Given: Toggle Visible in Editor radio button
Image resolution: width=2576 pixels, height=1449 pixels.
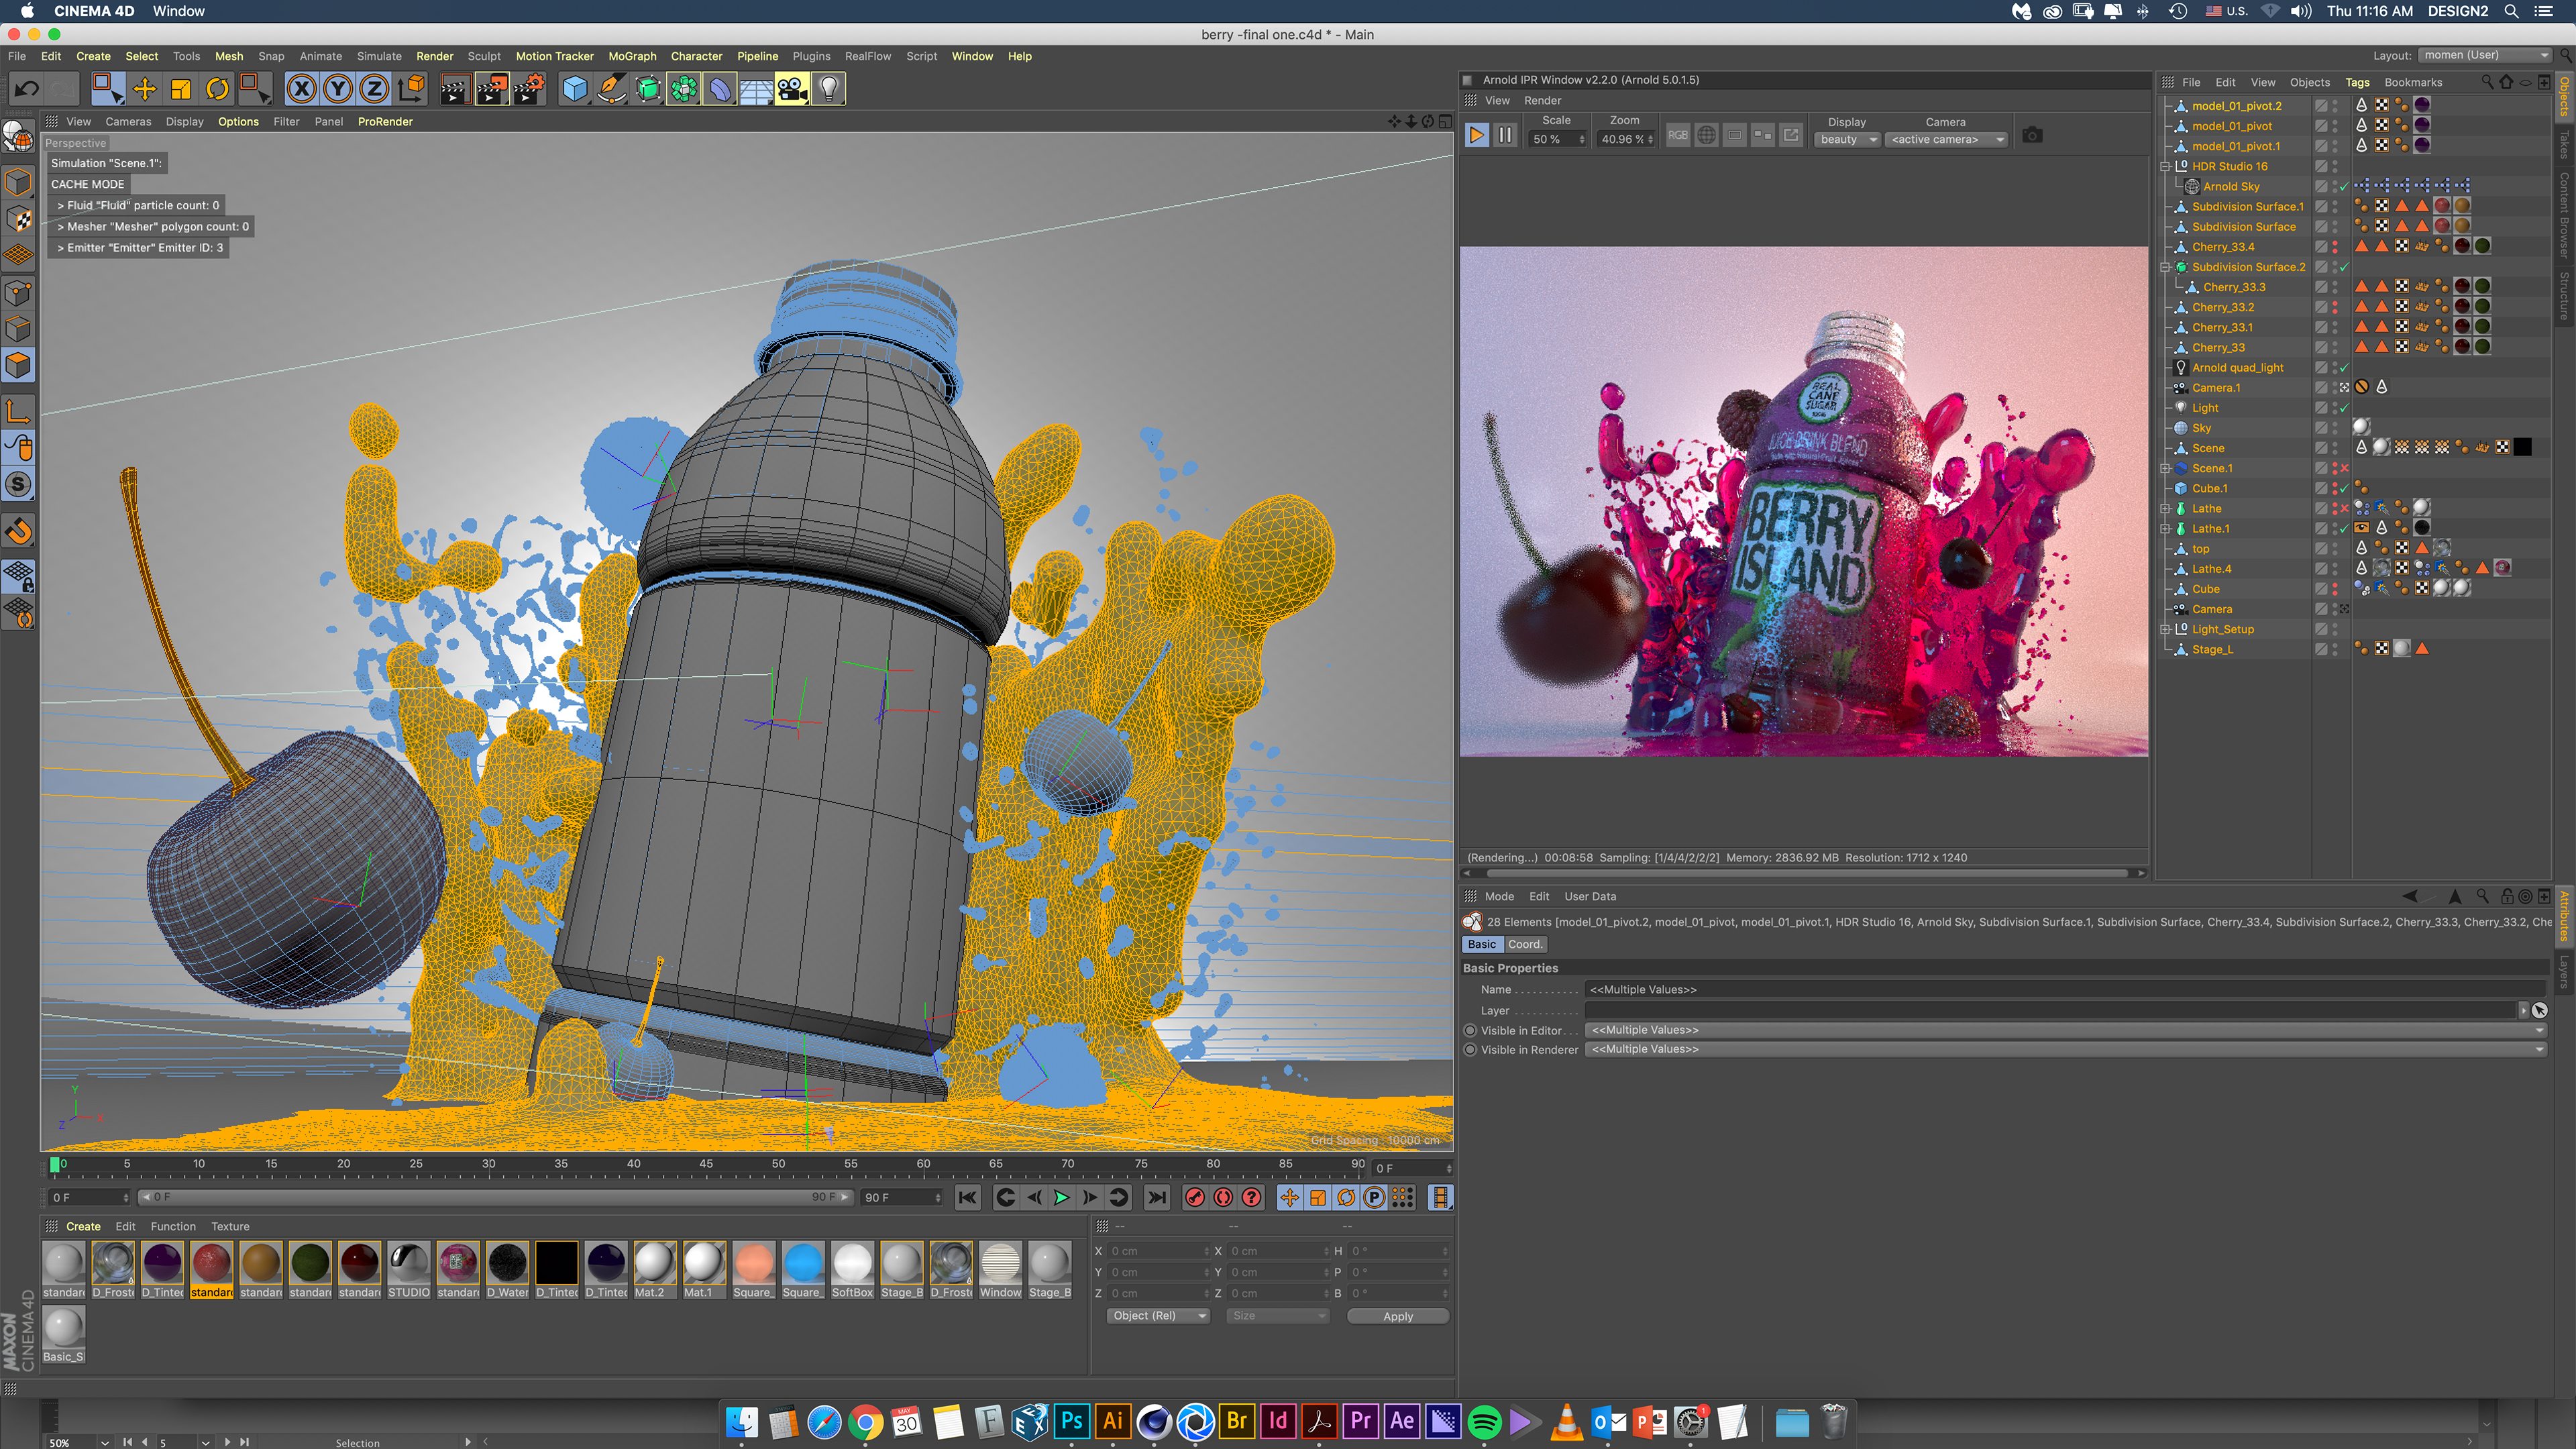Looking at the screenshot, I should click(1470, 1030).
